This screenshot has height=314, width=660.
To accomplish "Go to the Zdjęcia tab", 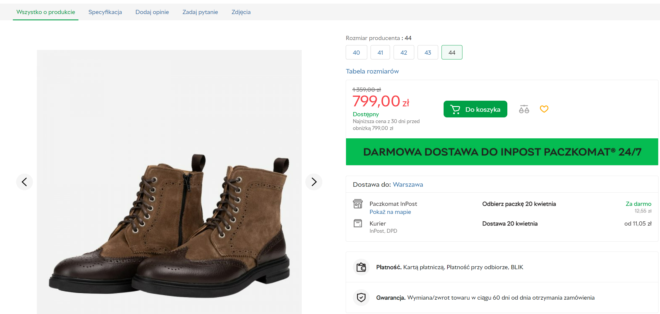I will 241,12.
